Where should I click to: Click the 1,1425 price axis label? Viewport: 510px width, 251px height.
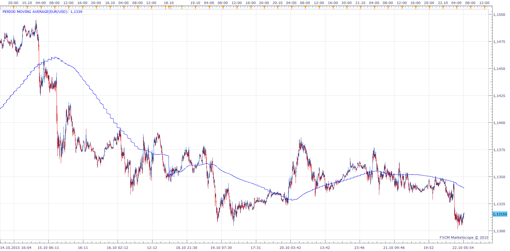pyautogui.click(x=499, y=96)
